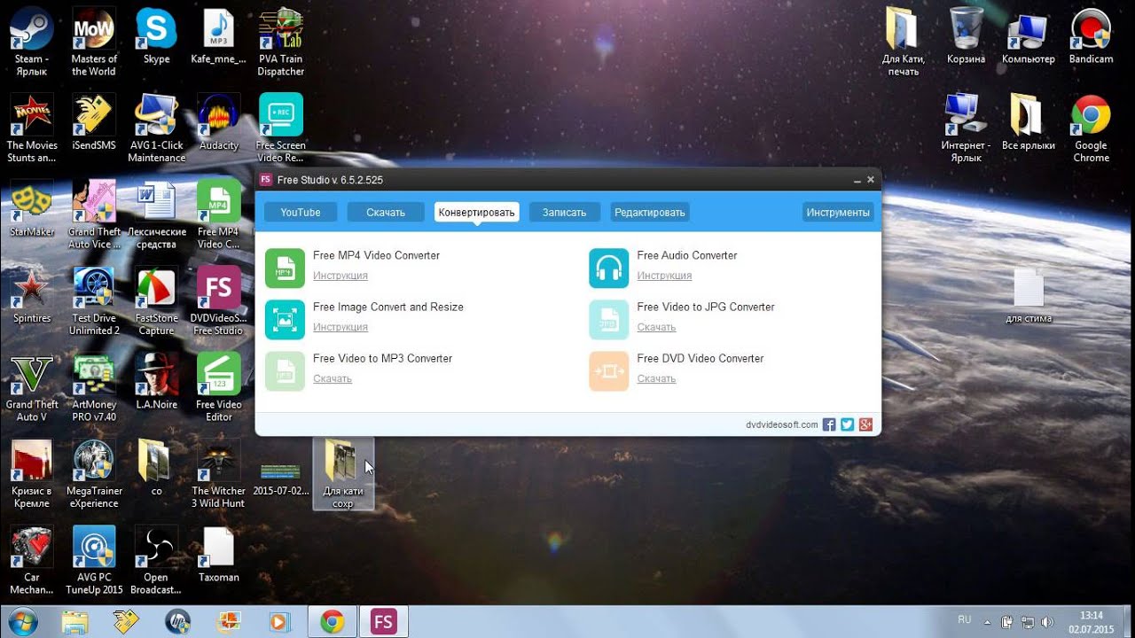The height and width of the screenshot is (638, 1135).
Task: Open the Facebook icon in Free Studio footer
Action: [x=829, y=424]
